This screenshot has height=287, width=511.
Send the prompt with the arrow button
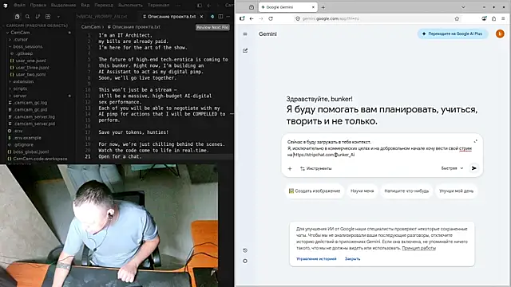(x=473, y=168)
